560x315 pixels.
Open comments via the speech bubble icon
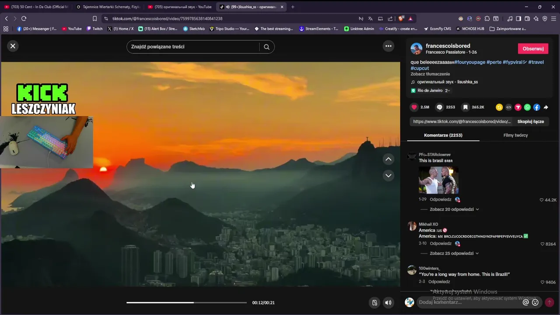[440, 107]
